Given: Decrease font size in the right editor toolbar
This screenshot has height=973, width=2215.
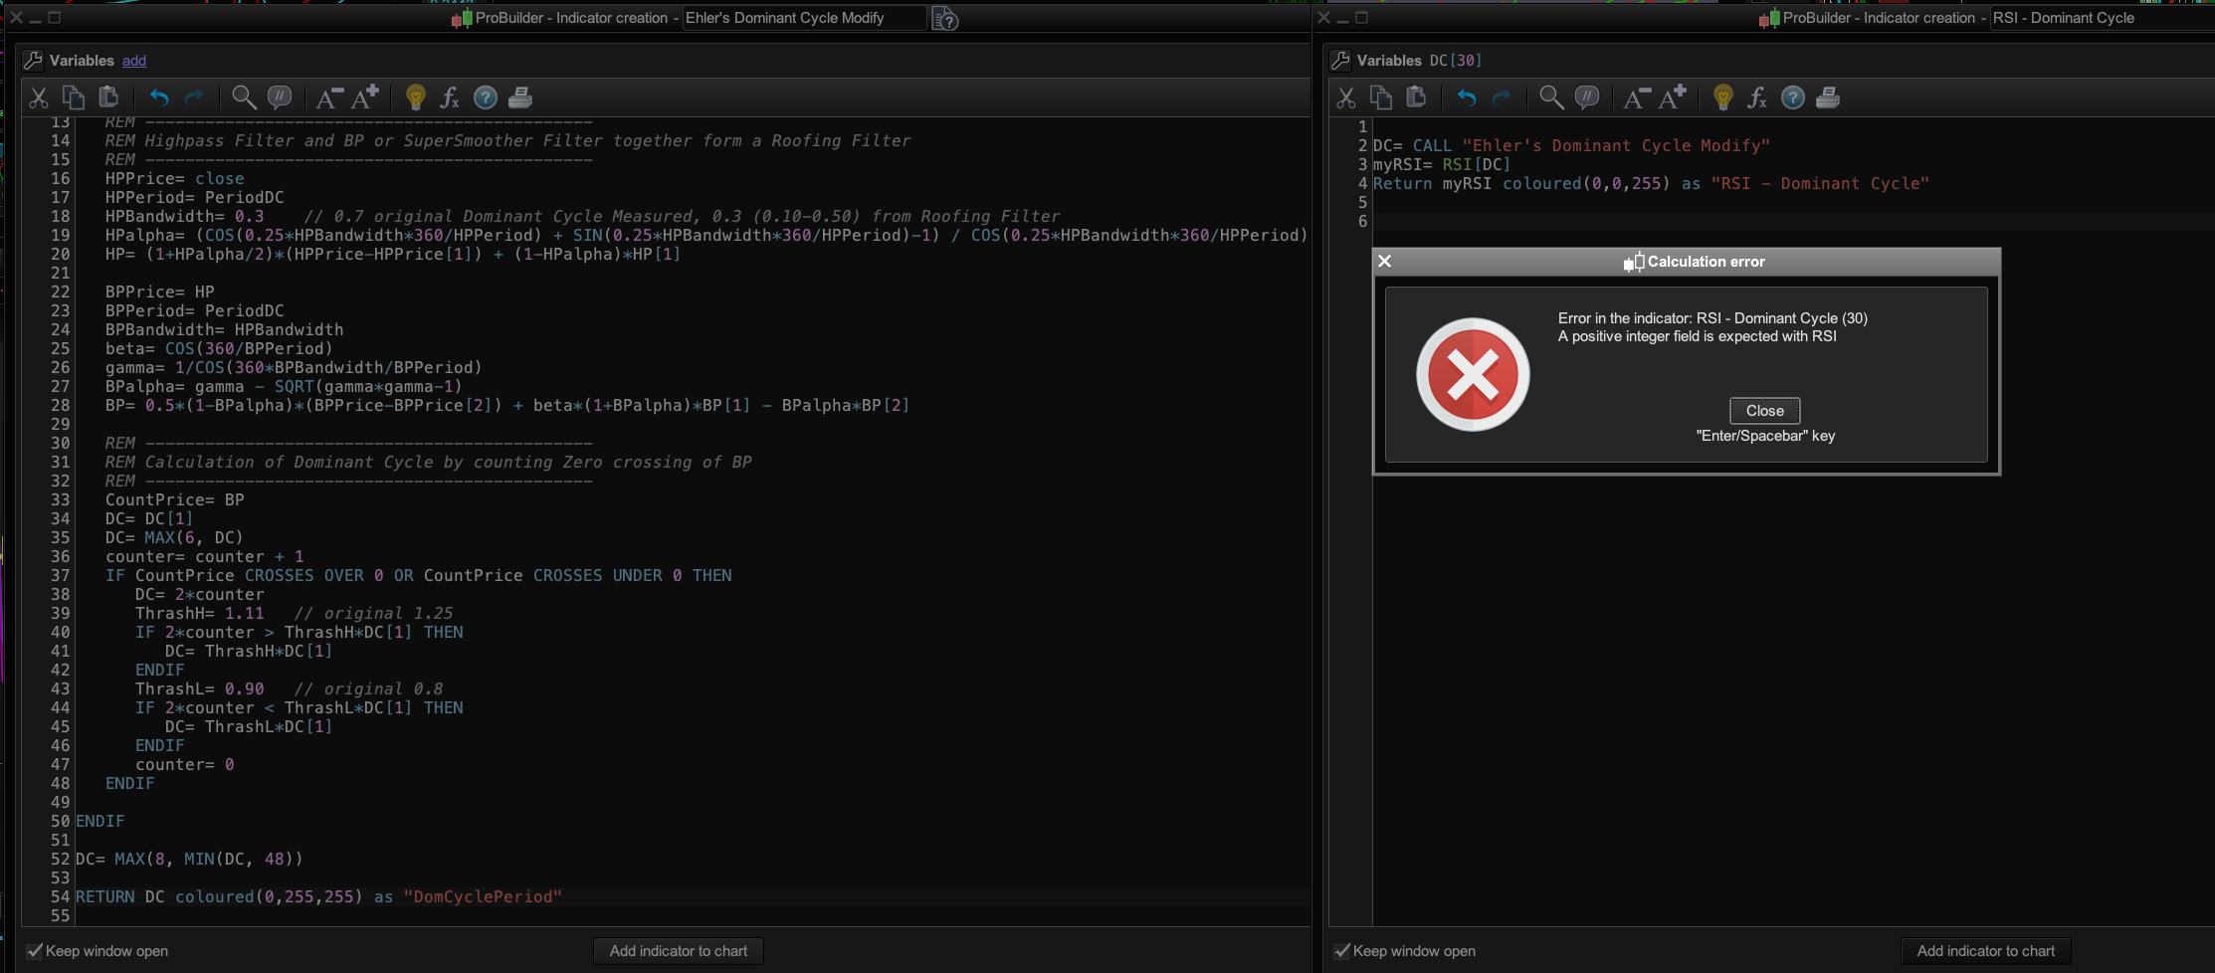Looking at the screenshot, I should pos(1636,97).
